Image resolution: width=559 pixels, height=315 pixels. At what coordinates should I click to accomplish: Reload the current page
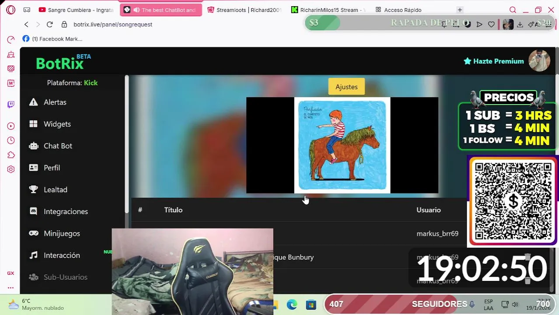pyautogui.click(x=49, y=24)
